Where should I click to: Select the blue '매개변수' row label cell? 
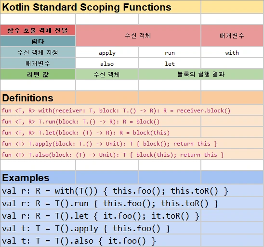click(x=38, y=63)
